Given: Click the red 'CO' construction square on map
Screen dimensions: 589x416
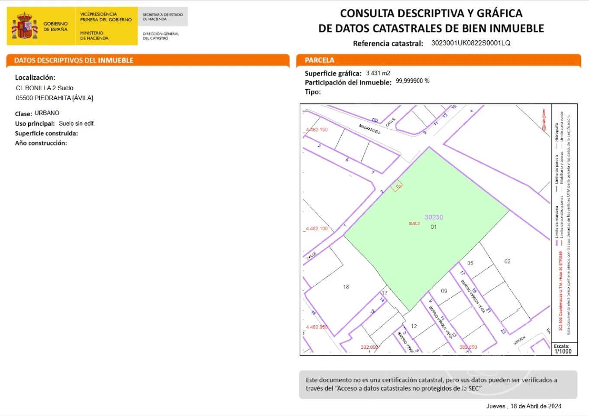Looking at the screenshot, I should [397, 186].
